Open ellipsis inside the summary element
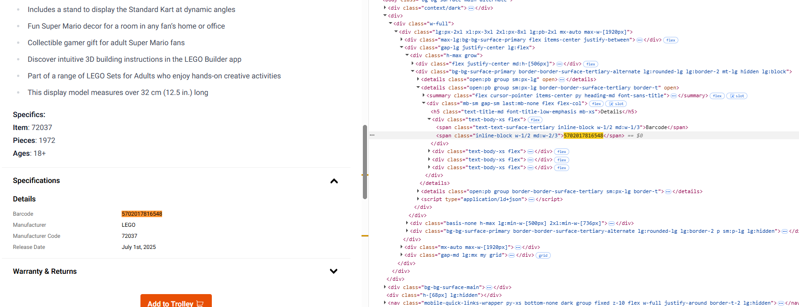 tap(673, 96)
